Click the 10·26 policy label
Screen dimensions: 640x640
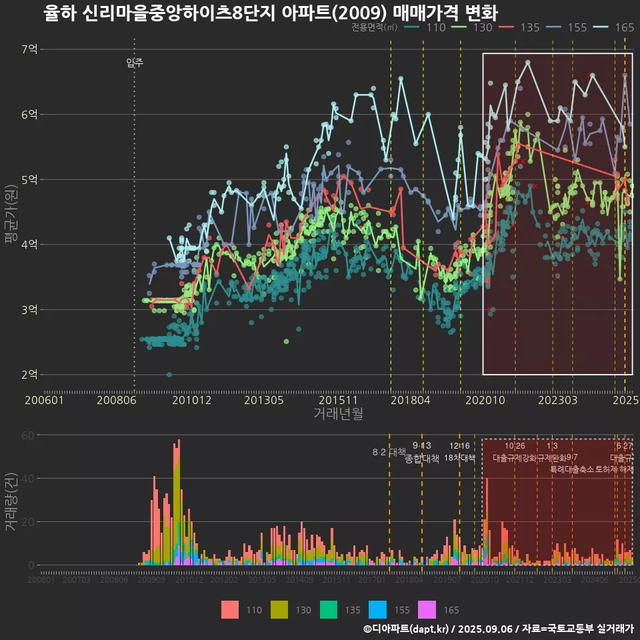(515, 446)
